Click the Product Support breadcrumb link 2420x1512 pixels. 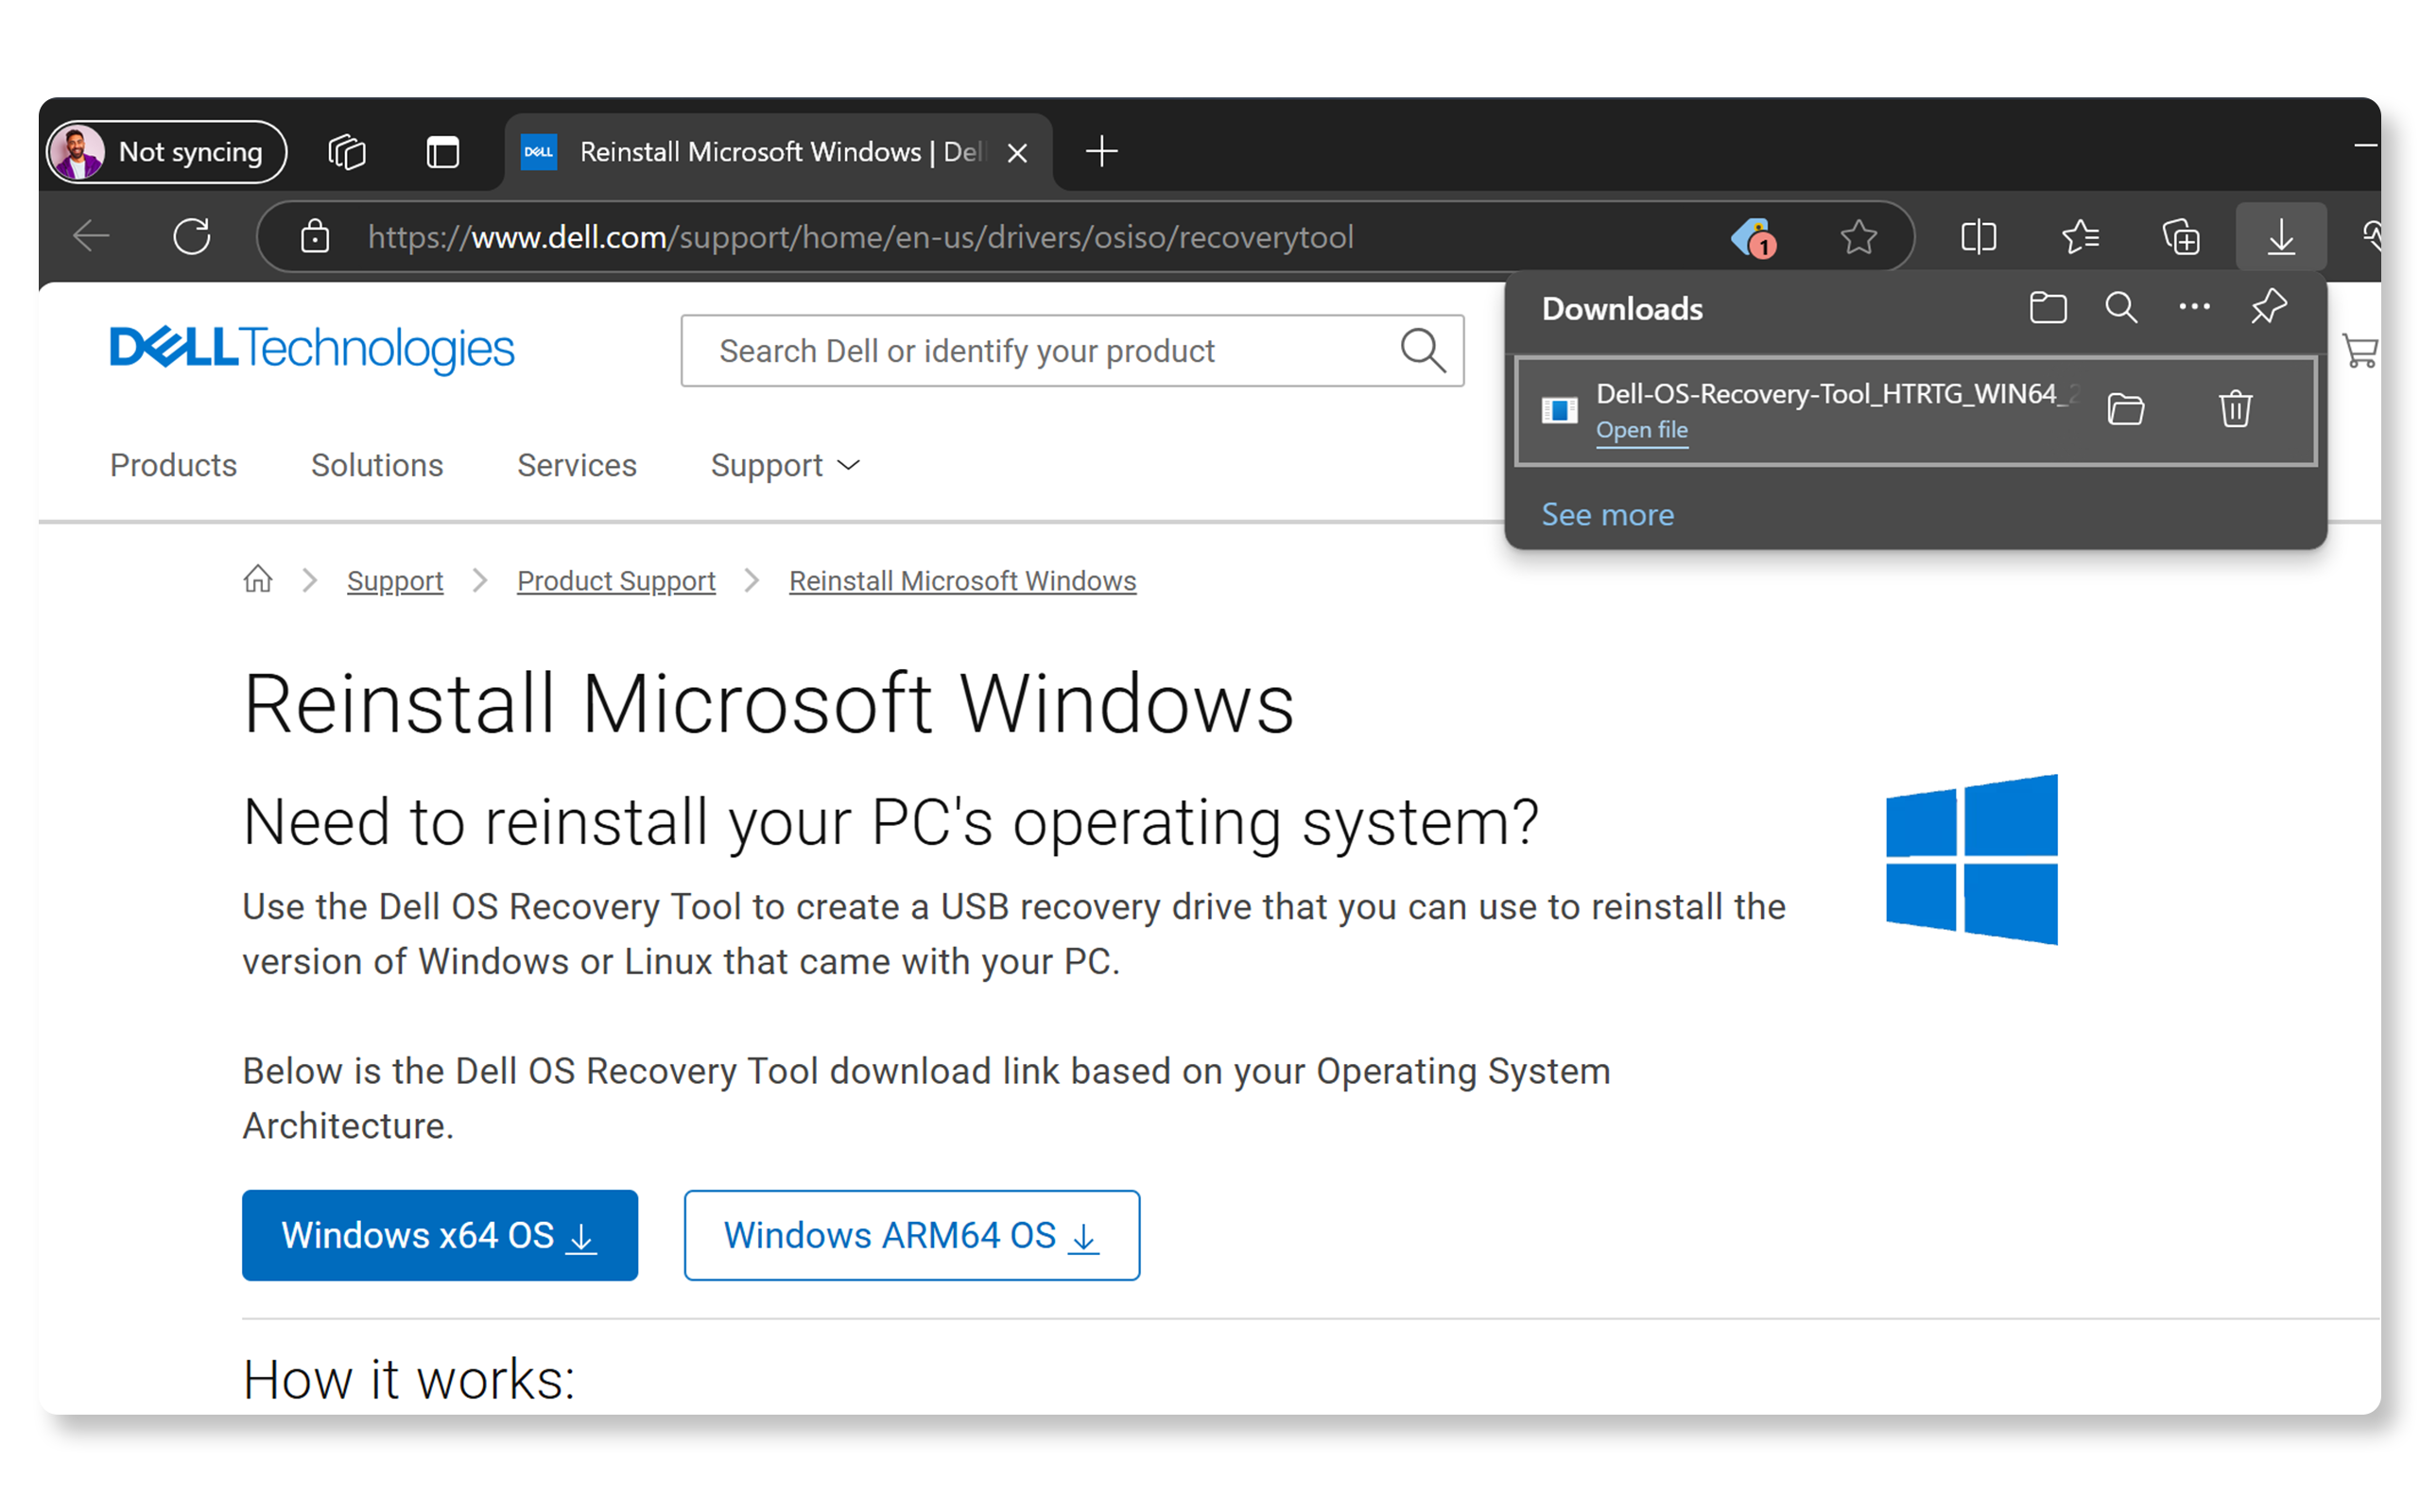pos(615,580)
